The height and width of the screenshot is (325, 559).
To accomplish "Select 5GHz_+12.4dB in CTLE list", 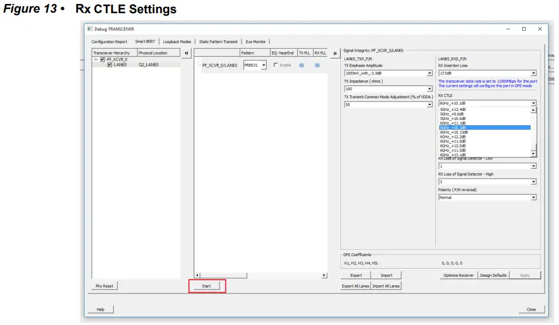I will (485, 110).
